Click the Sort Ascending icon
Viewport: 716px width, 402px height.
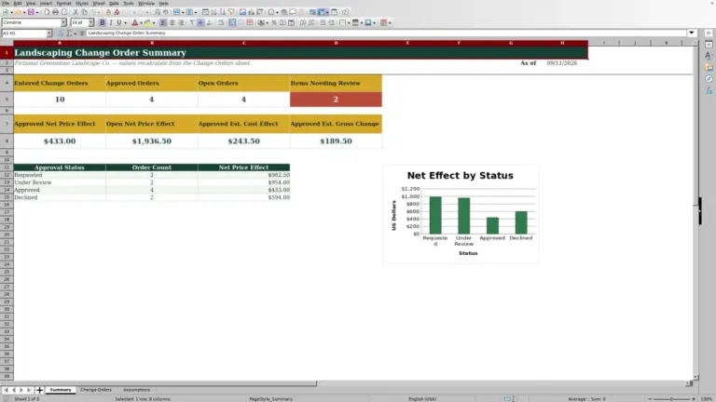point(213,12)
